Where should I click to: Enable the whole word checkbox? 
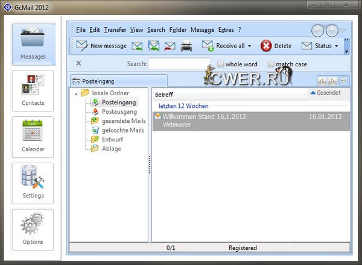click(221, 64)
